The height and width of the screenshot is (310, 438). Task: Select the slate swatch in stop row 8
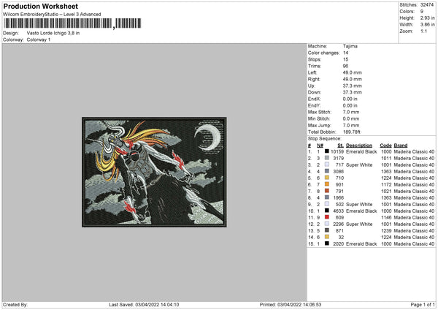pyautogui.click(x=327, y=197)
